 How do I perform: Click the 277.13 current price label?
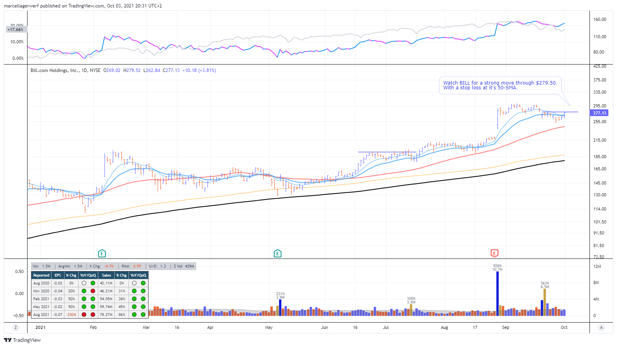point(599,113)
